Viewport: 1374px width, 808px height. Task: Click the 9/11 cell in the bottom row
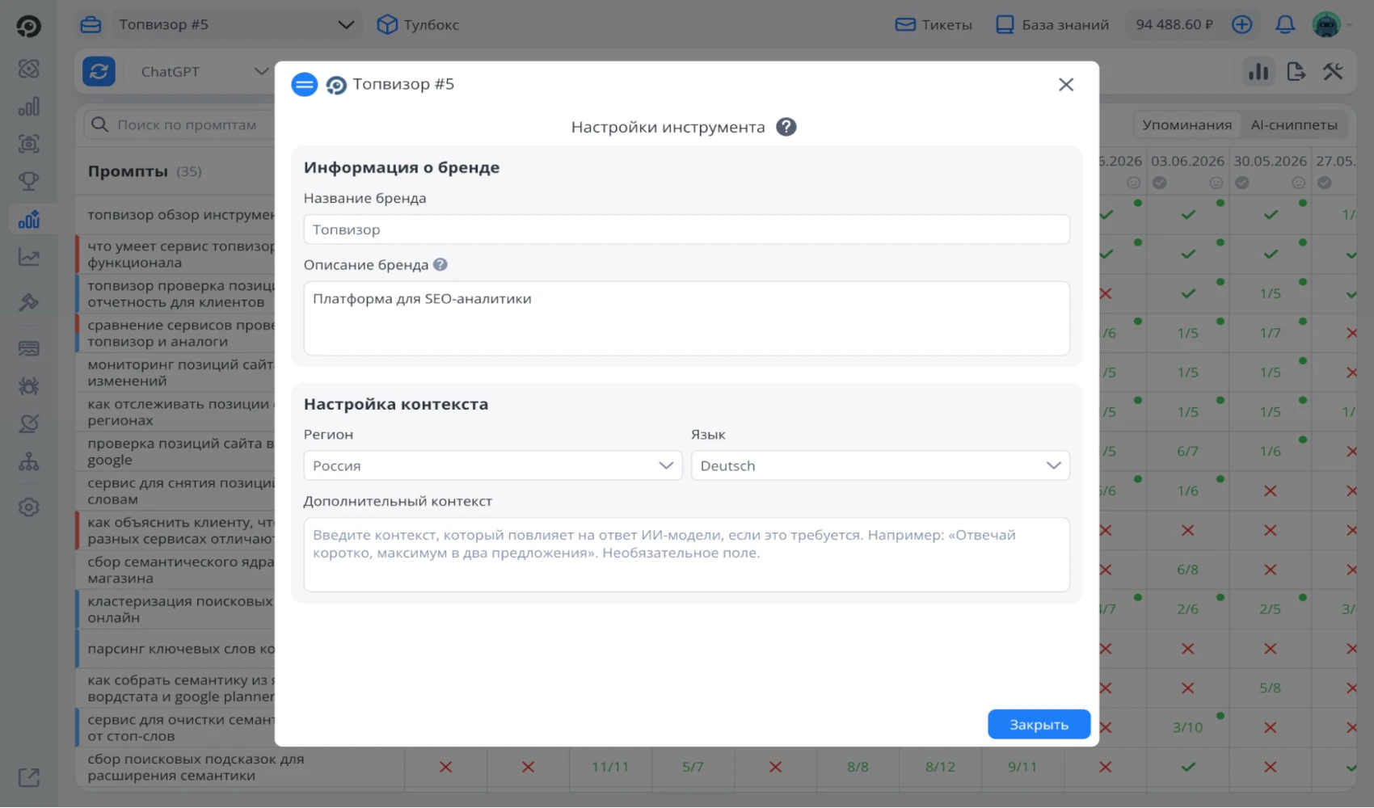(x=1022, y=767)
